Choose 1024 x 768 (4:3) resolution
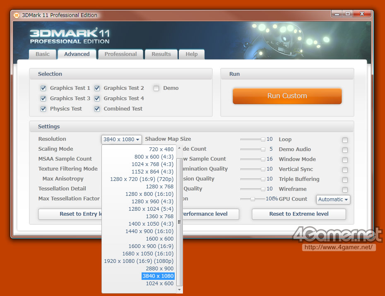Screen dimensions: 385x296 point(152,164)
